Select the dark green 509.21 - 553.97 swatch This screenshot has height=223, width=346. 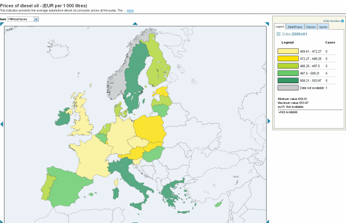[x=288, y=80]
